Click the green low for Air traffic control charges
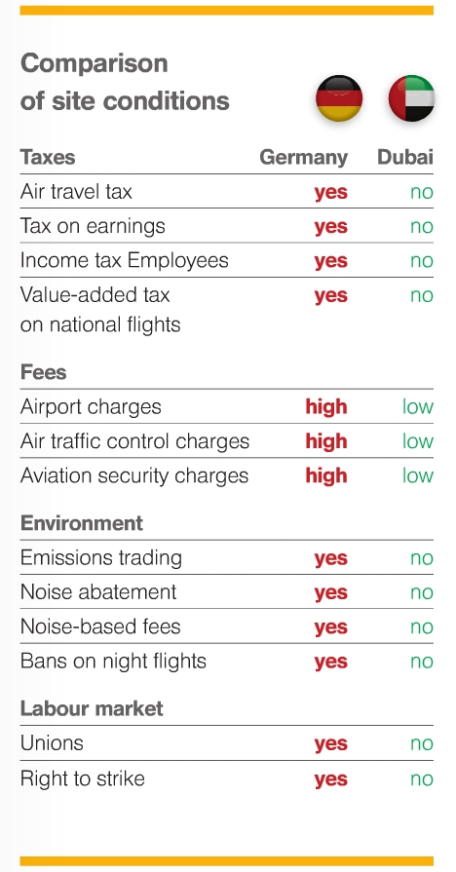The width and height of the screenshot is (456, 872). 418,441
